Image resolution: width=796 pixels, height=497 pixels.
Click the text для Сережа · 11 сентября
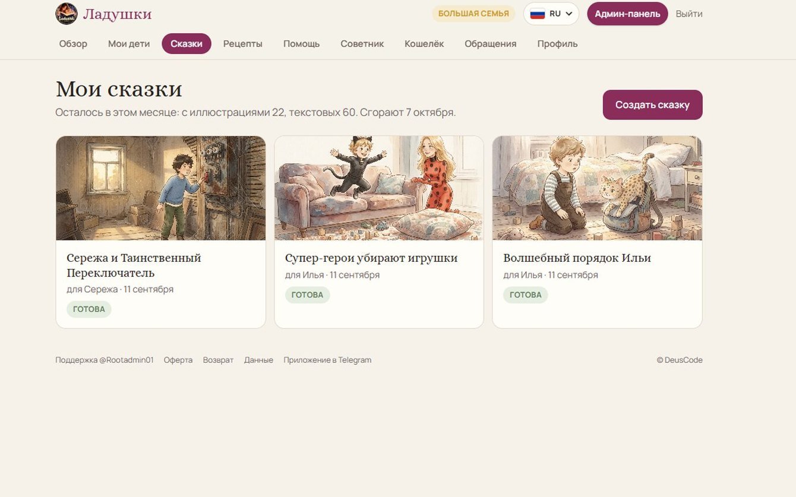click(120, 289)
